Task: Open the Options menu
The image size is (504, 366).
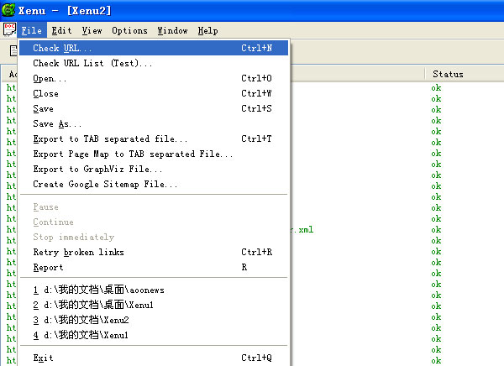Action: (x=129, y=30)
